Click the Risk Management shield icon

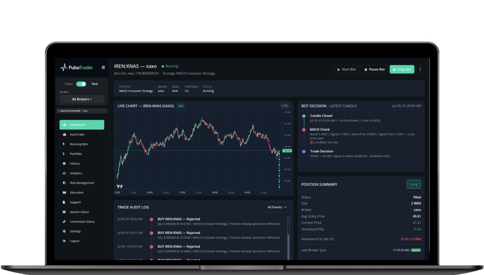(x=64, y=183)
